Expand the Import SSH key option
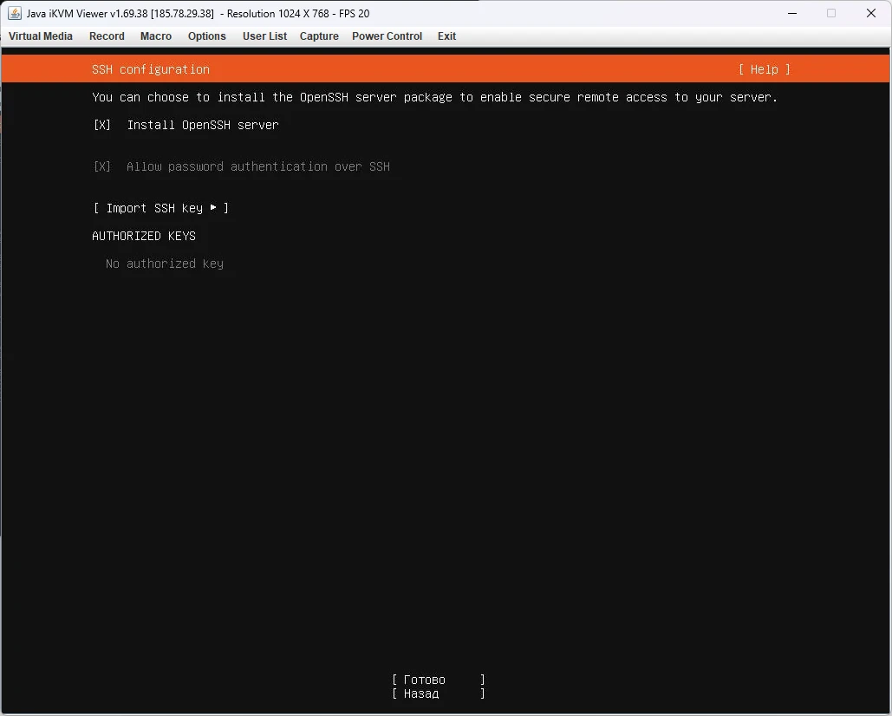 click(160, 208)
